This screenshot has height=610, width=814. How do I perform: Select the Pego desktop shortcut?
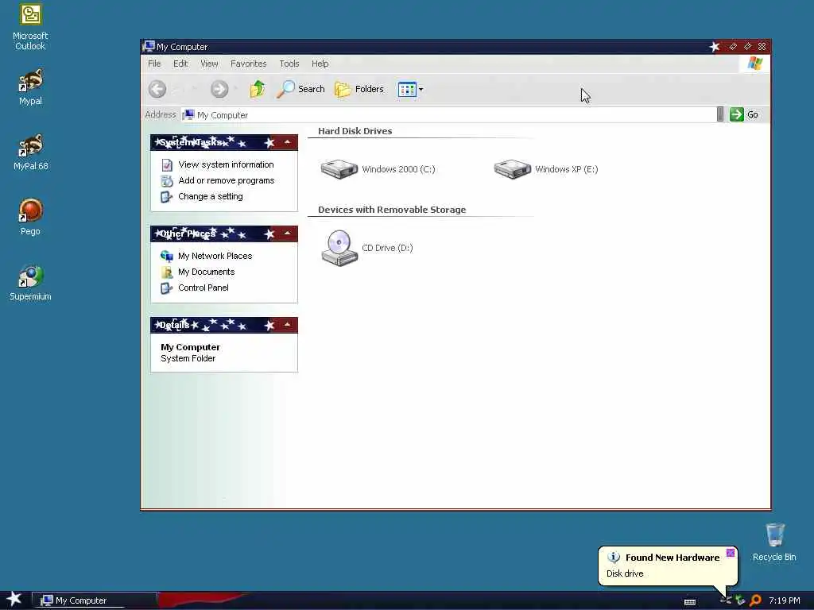tap(30, 217)
